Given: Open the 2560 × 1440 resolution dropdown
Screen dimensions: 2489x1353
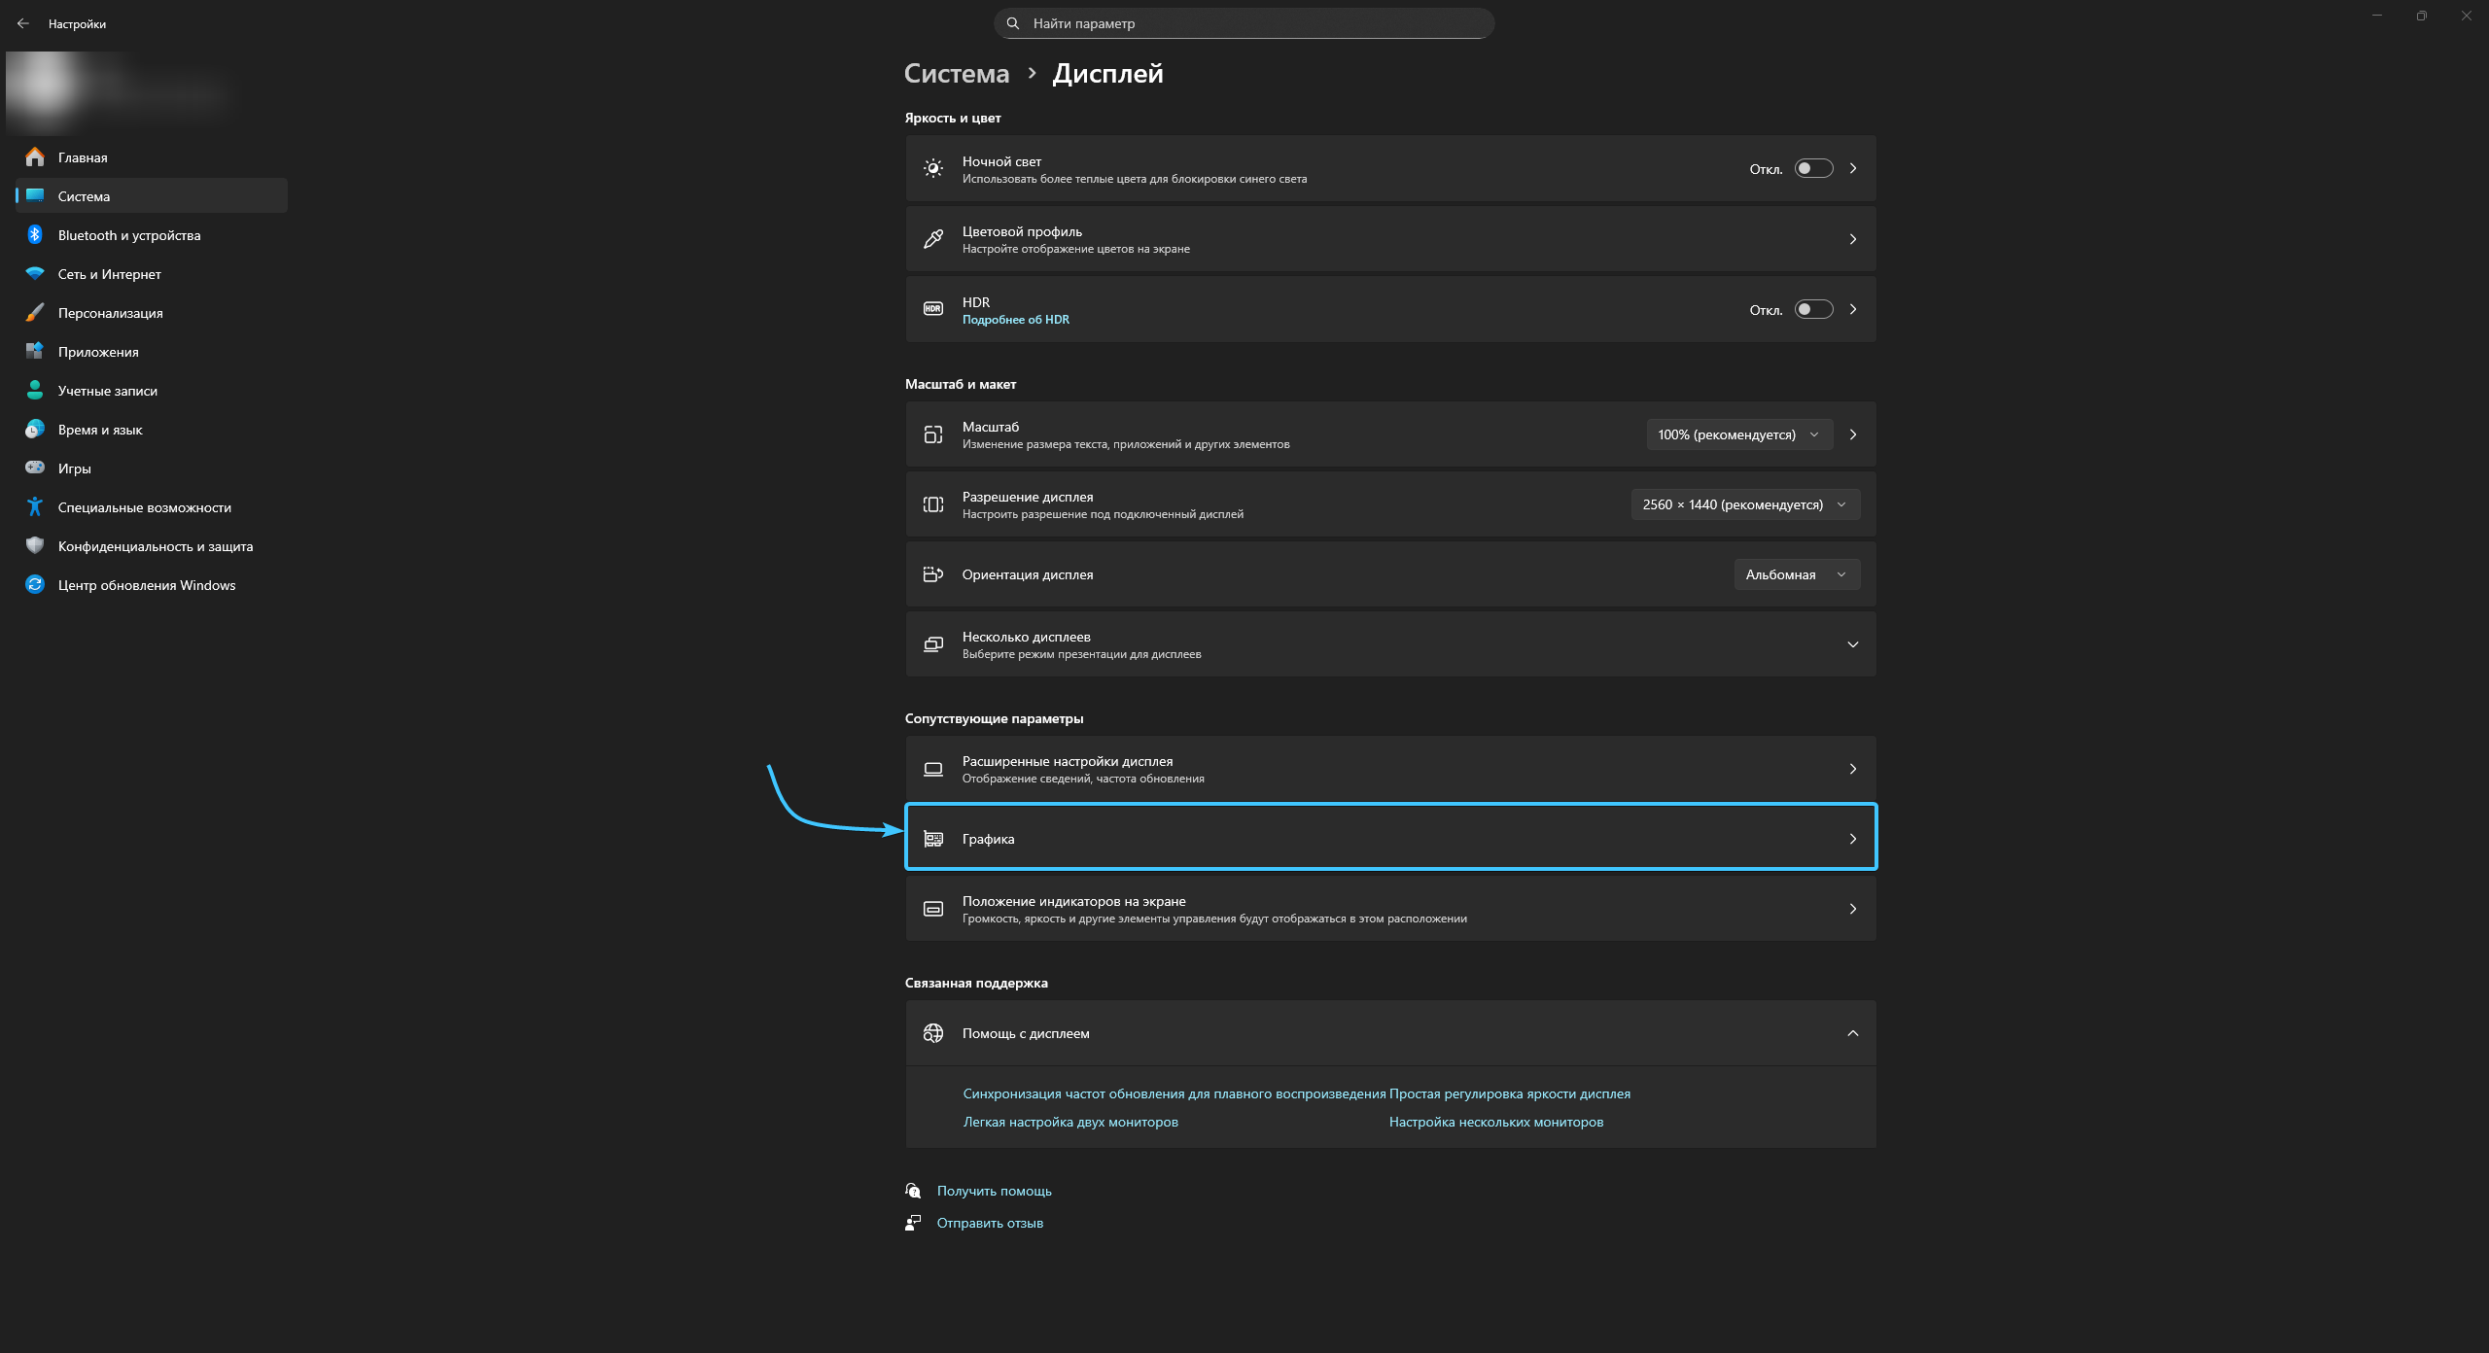Looking at the screenshot, I should click(x=1744, y=504).
